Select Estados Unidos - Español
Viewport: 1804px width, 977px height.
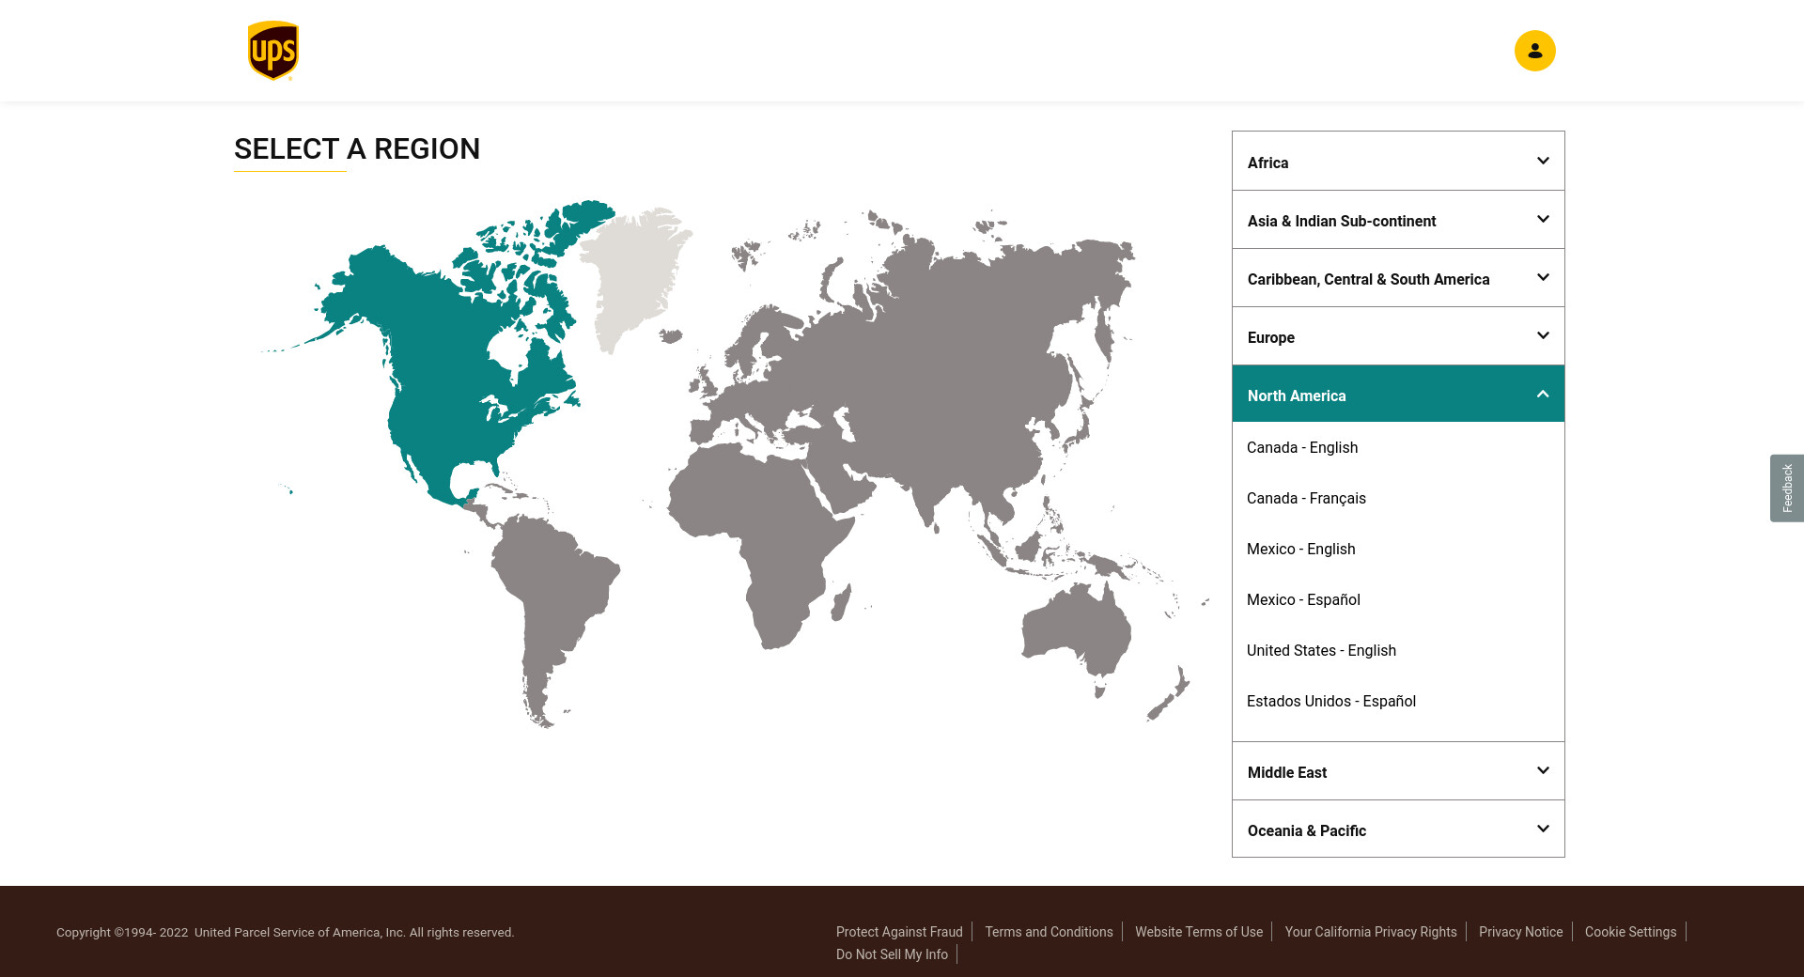[1330, 701]
